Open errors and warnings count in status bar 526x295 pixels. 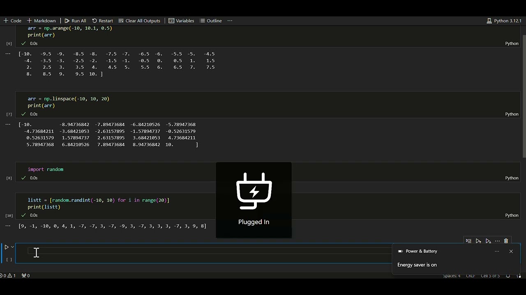[x=8, y=275]
